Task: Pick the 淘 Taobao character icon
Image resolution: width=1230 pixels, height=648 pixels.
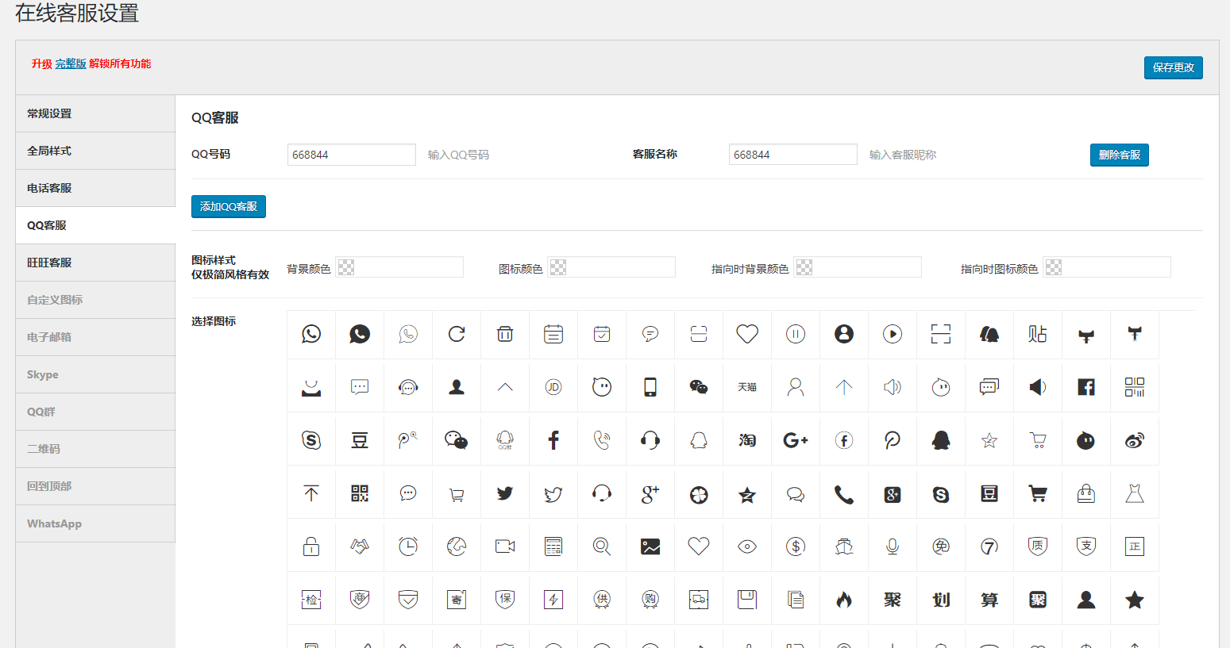Action: coord(747,440)
